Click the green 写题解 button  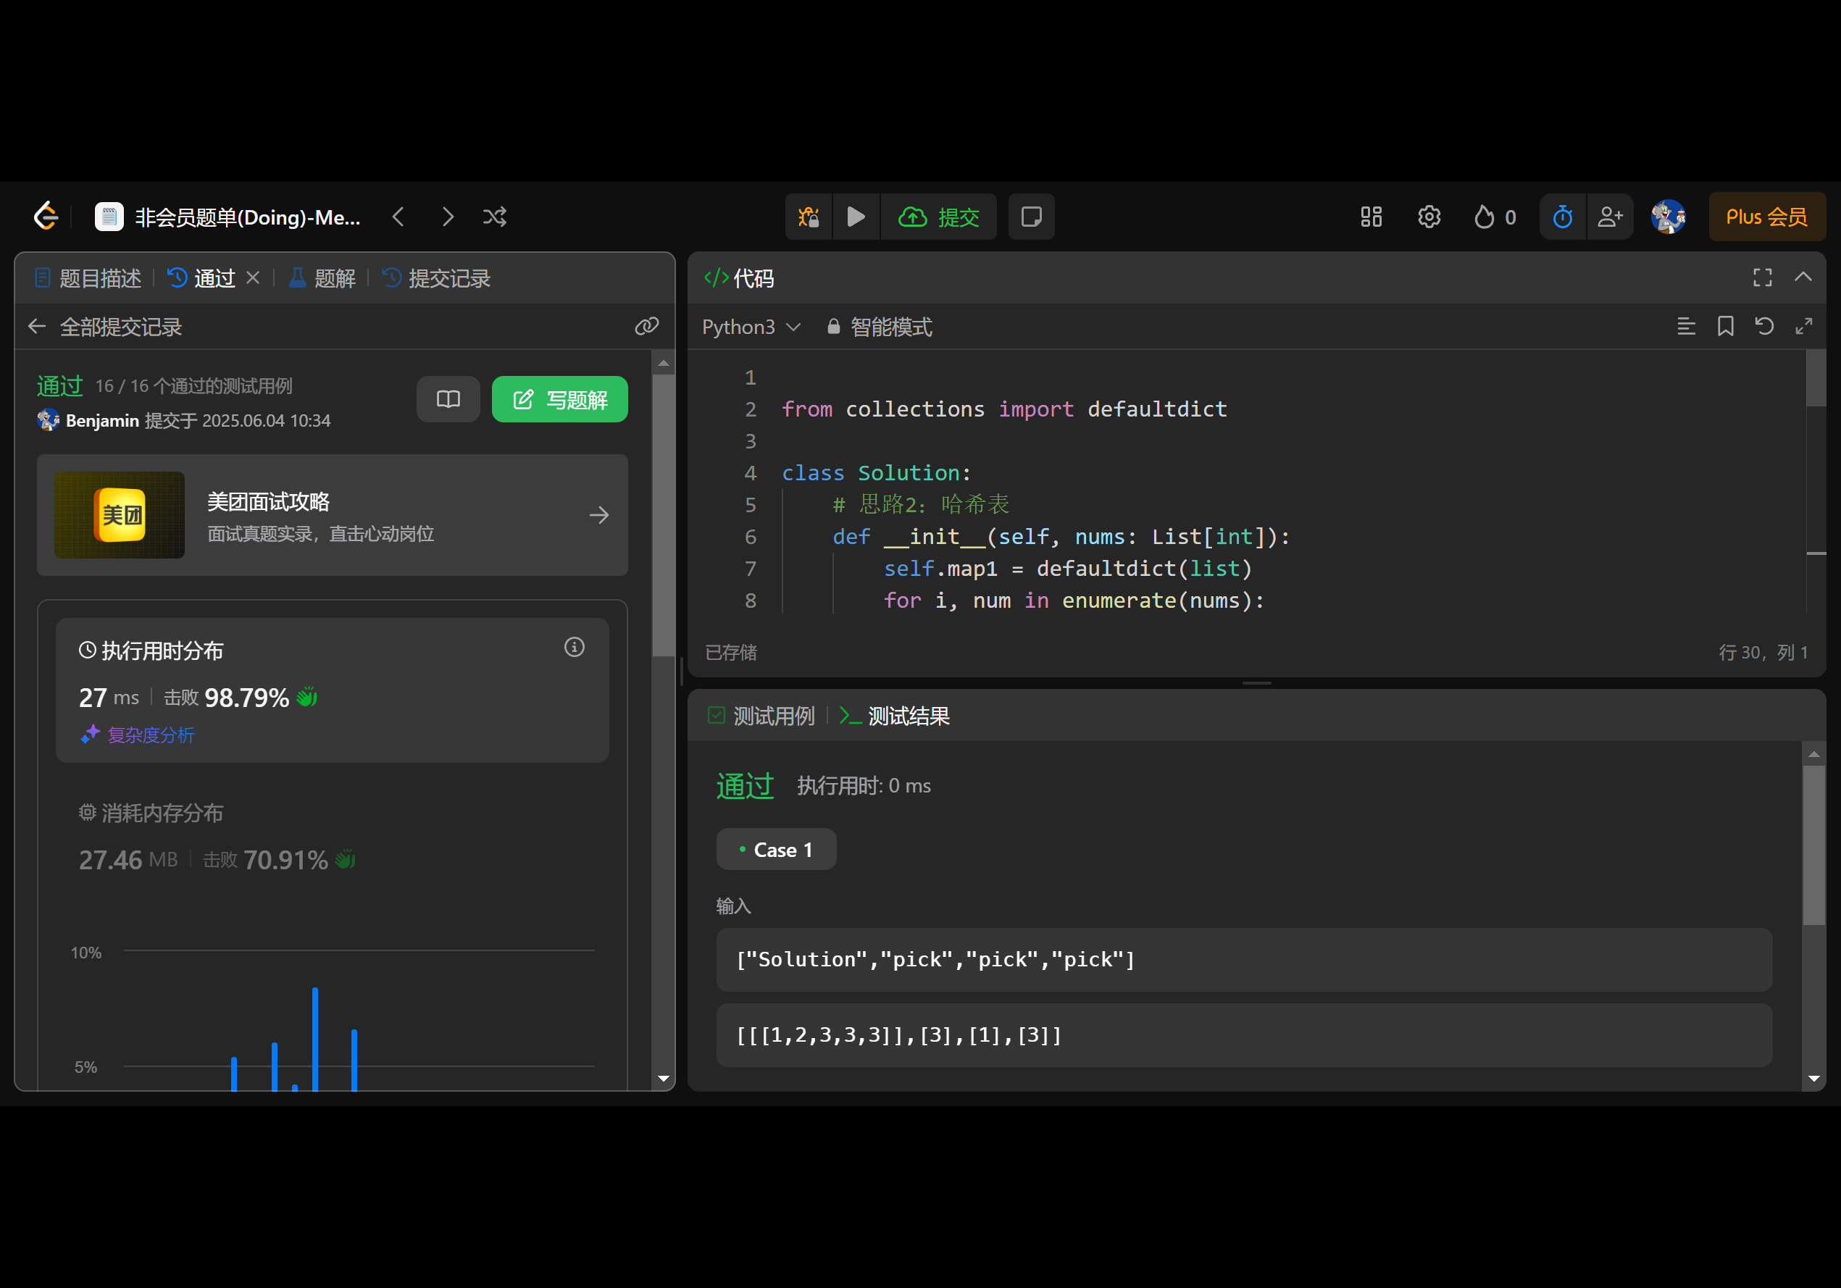559,399
